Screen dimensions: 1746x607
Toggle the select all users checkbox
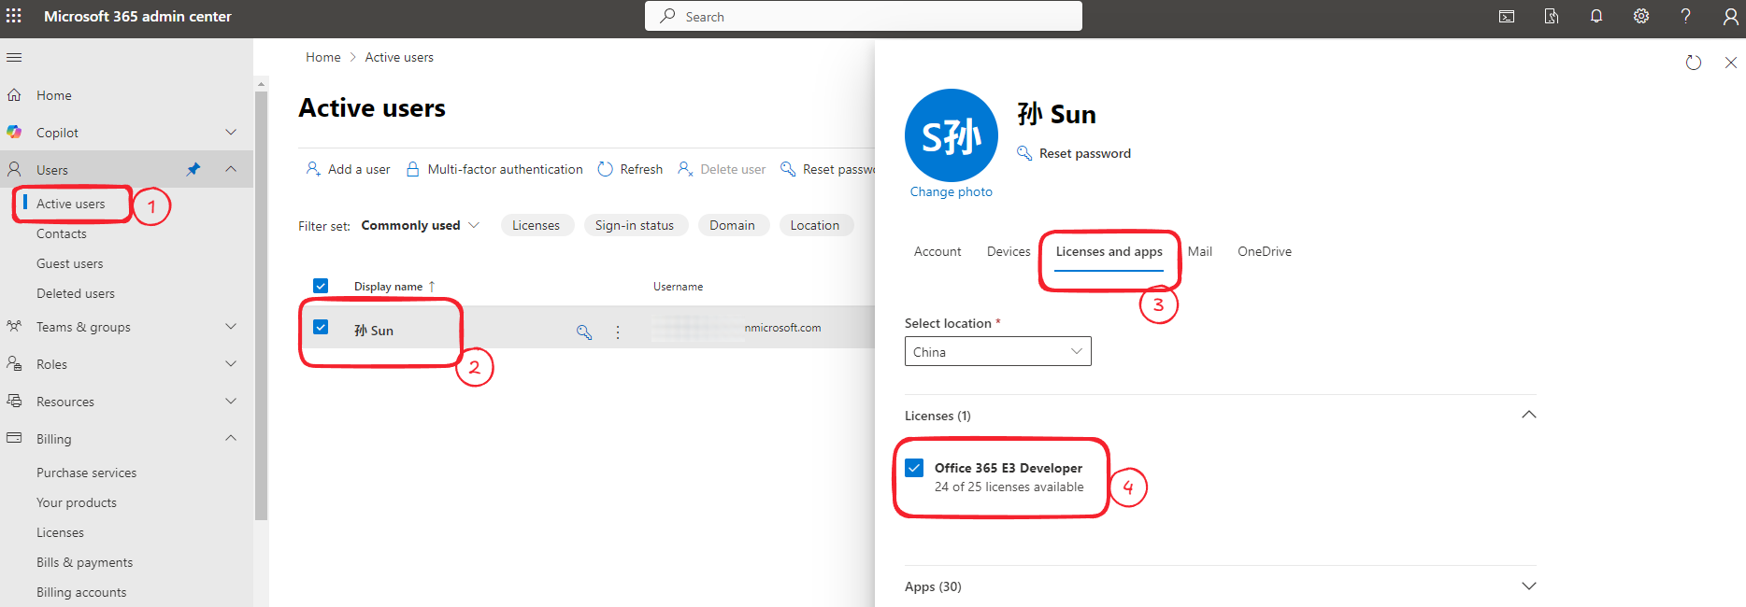321,286
